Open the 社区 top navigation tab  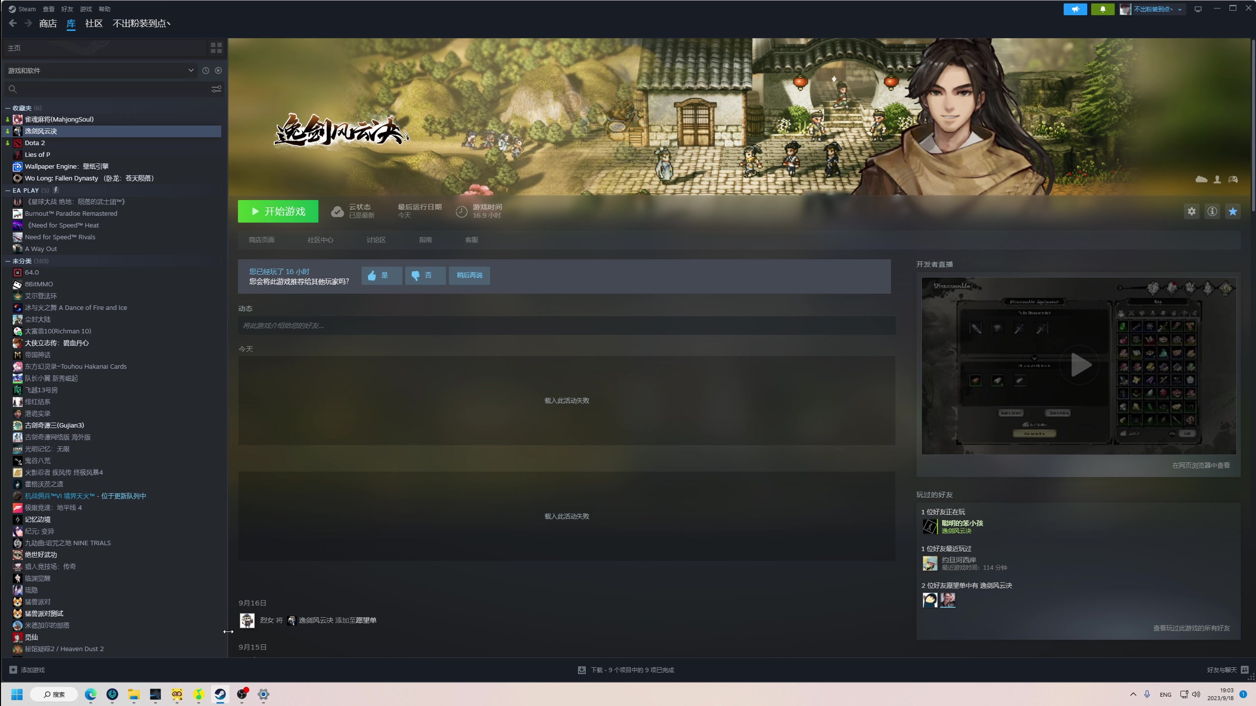coord(94,24)
